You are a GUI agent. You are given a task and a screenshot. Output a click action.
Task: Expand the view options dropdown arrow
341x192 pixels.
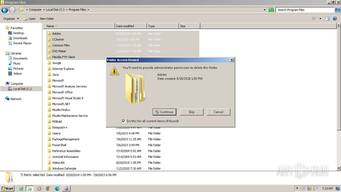tap(320, 19)
